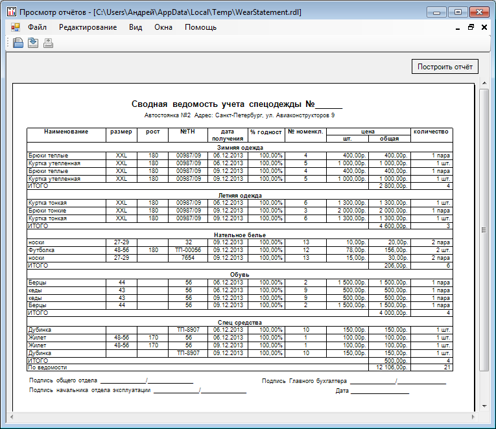Screen dimensions: 496x429
Task: Click the Построить отчёт button
Action: point(445,67)
